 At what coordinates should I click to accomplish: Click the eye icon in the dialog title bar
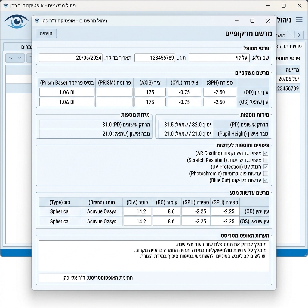pyautogui.click(x=37, y=21)
